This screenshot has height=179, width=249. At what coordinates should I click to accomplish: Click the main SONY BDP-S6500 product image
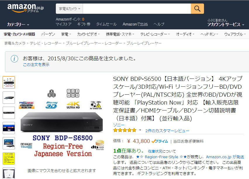[x=62, y=123]
